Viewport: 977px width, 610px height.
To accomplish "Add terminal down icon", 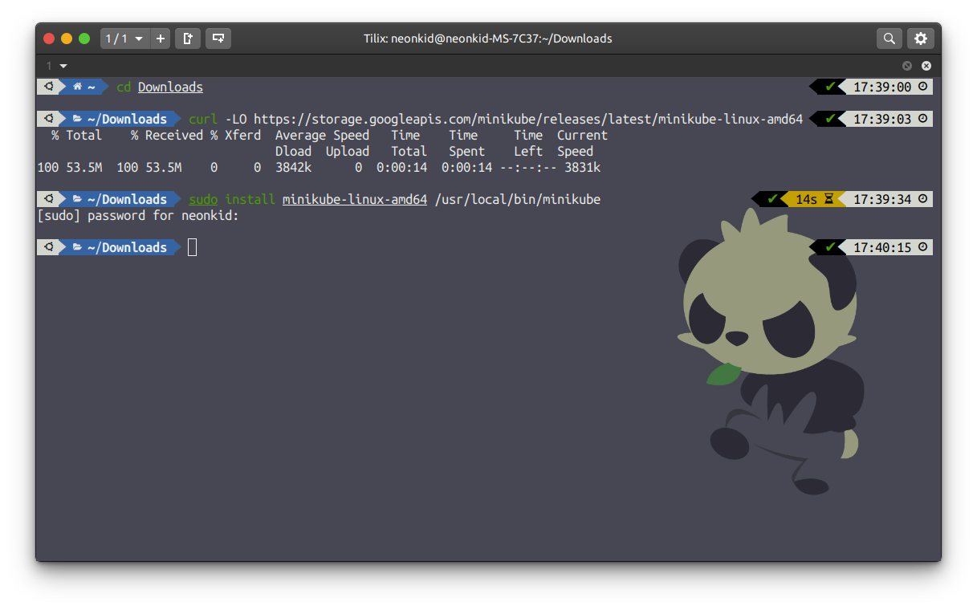I will (218, 38).
